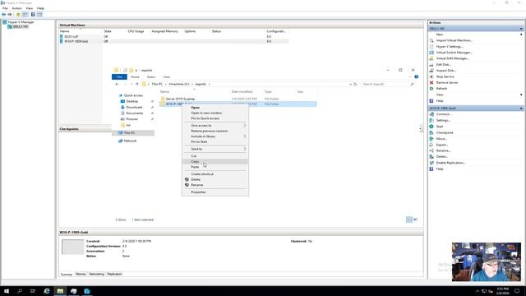Viewport: 526px width, 296px height.
Task: Click the red X Remove Server icon
Action: point(431,82)
